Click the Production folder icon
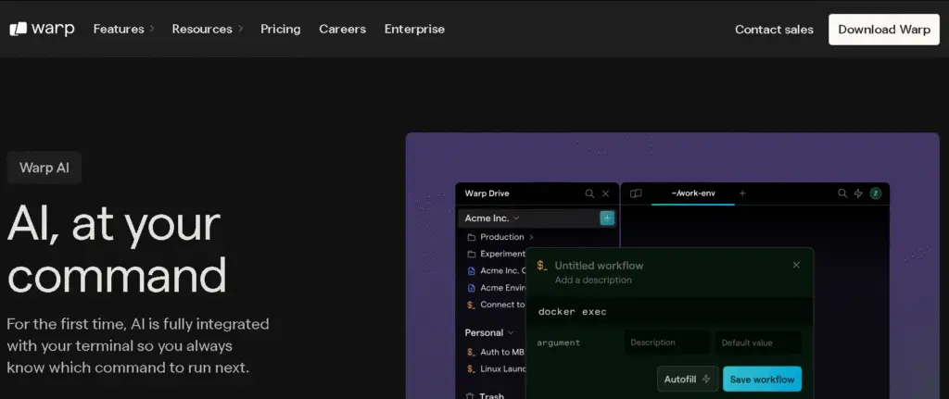The width and height of the screenshot is (949, 399). coord(472,237)
